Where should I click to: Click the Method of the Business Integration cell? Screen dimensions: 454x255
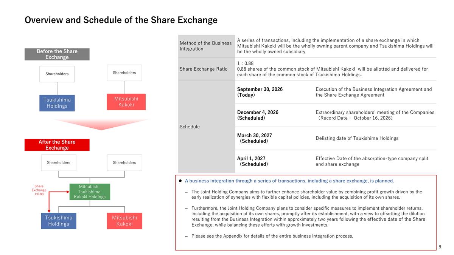206,46
